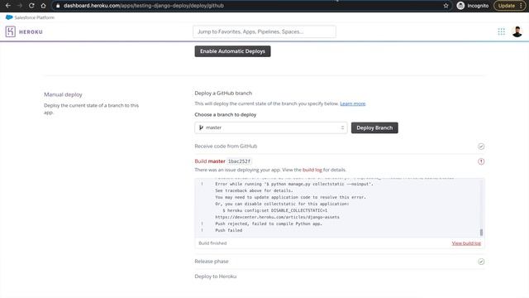The height and width of the screenshot is (298, 529).
Task: Click the 'Receive code from GitHub' step text
Action: 226,147
